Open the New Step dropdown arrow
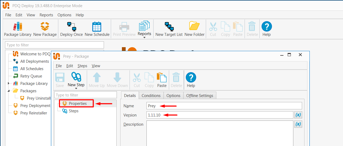The height and width of the screenshot is (146, 343). 76,89
